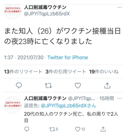127x137 pixels.
Task: Open the Twitter for iPhone link
Action: pos(68,57)
